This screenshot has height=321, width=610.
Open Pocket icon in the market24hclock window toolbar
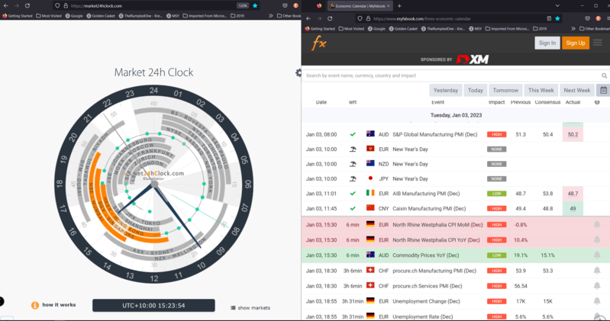click(x=285, y=6)
